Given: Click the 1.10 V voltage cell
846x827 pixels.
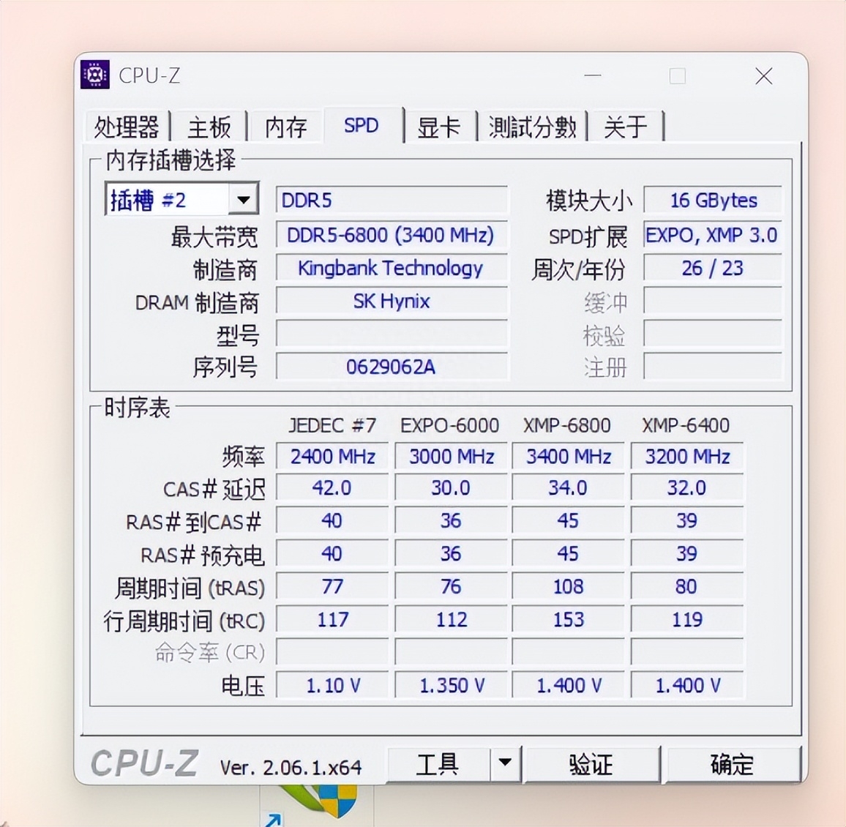Looking at the screenshot, I should [x=332, y=685].
